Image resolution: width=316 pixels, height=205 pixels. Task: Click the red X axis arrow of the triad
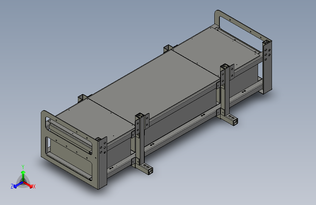(x=28, y=185)
